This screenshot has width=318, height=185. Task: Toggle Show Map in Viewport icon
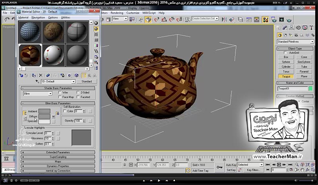76,75
